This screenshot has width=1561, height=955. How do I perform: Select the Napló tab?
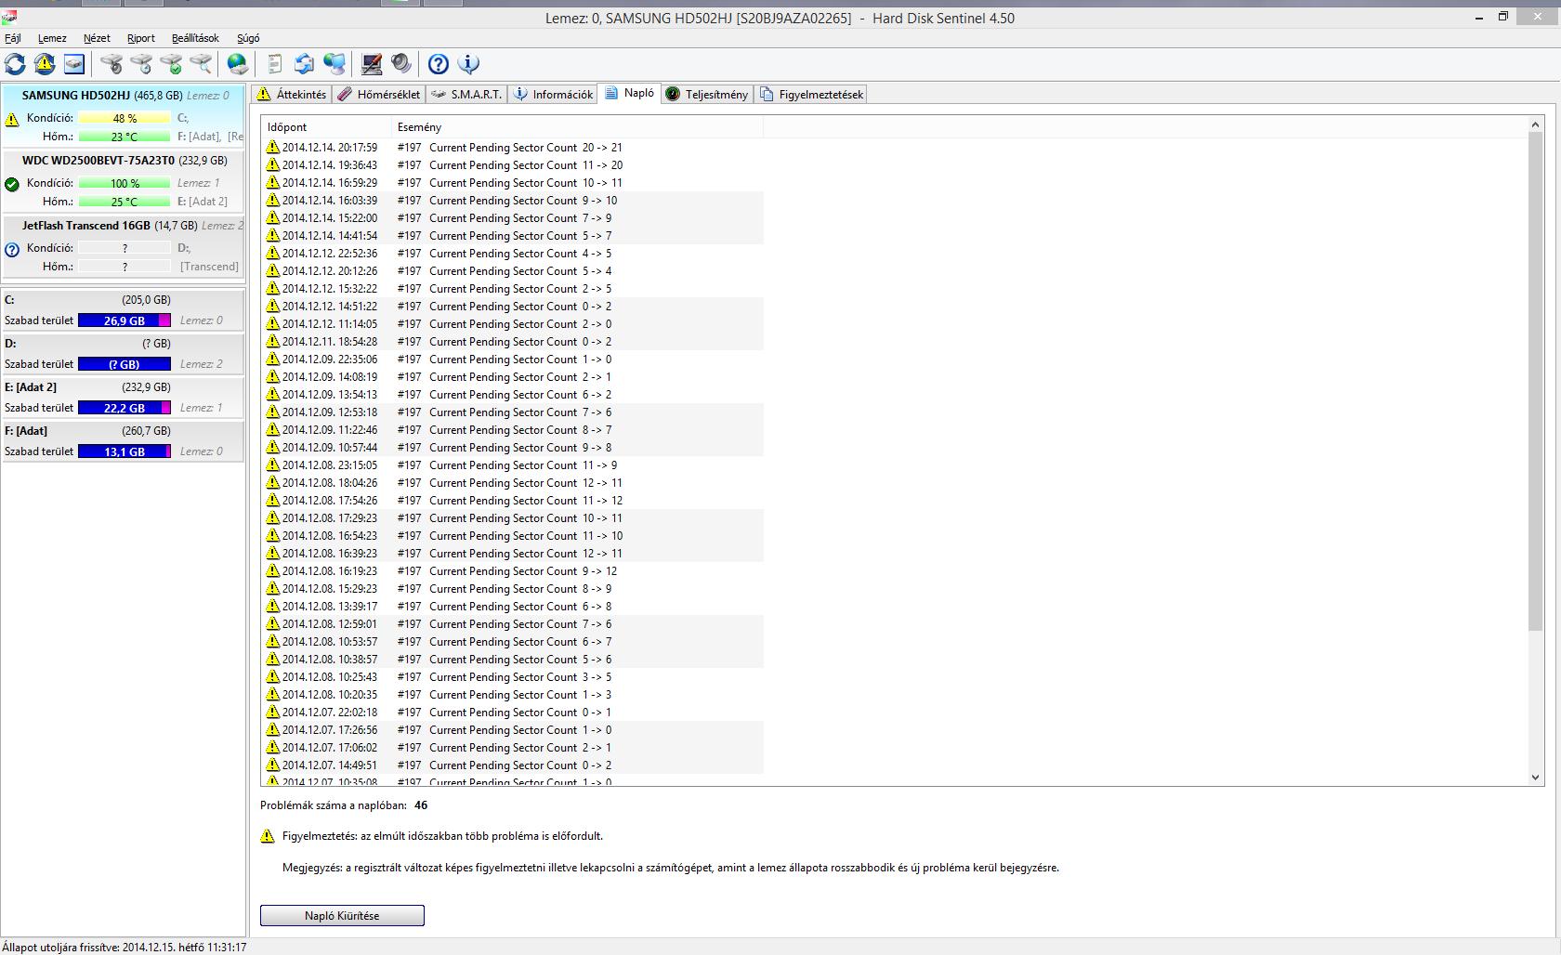629,92
